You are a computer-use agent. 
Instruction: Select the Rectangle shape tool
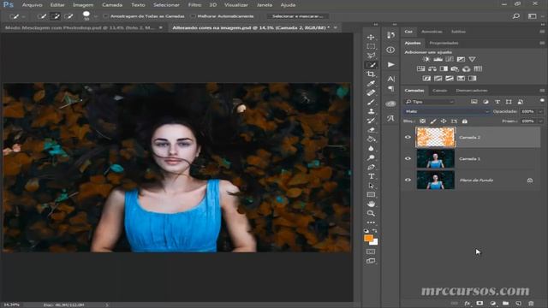coord(371,194)
